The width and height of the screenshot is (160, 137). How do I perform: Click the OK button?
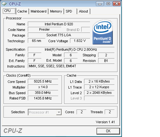click(108, 131)
